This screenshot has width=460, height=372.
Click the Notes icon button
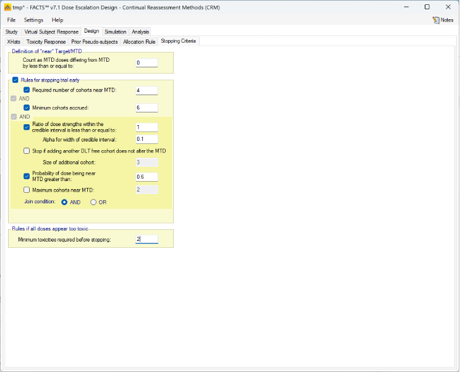point(442,20)
